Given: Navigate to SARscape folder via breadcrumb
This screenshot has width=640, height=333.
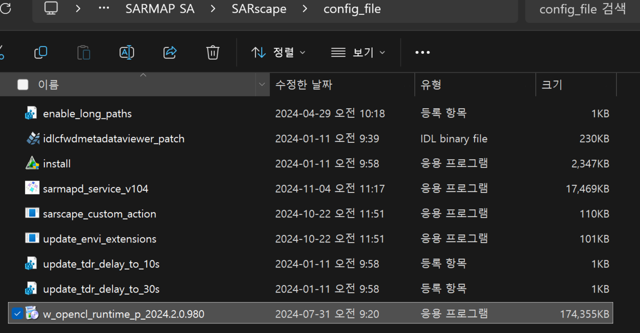Looking at the screenshot, I should (259, 9).
